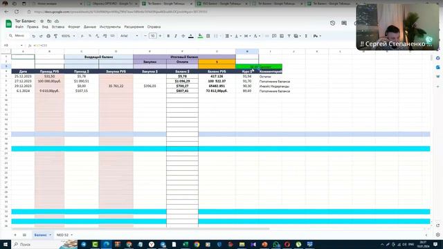Image resolution: width=443 pixels, height=249 pixels.
Task: Open the fill color picker
Action: 200,36
